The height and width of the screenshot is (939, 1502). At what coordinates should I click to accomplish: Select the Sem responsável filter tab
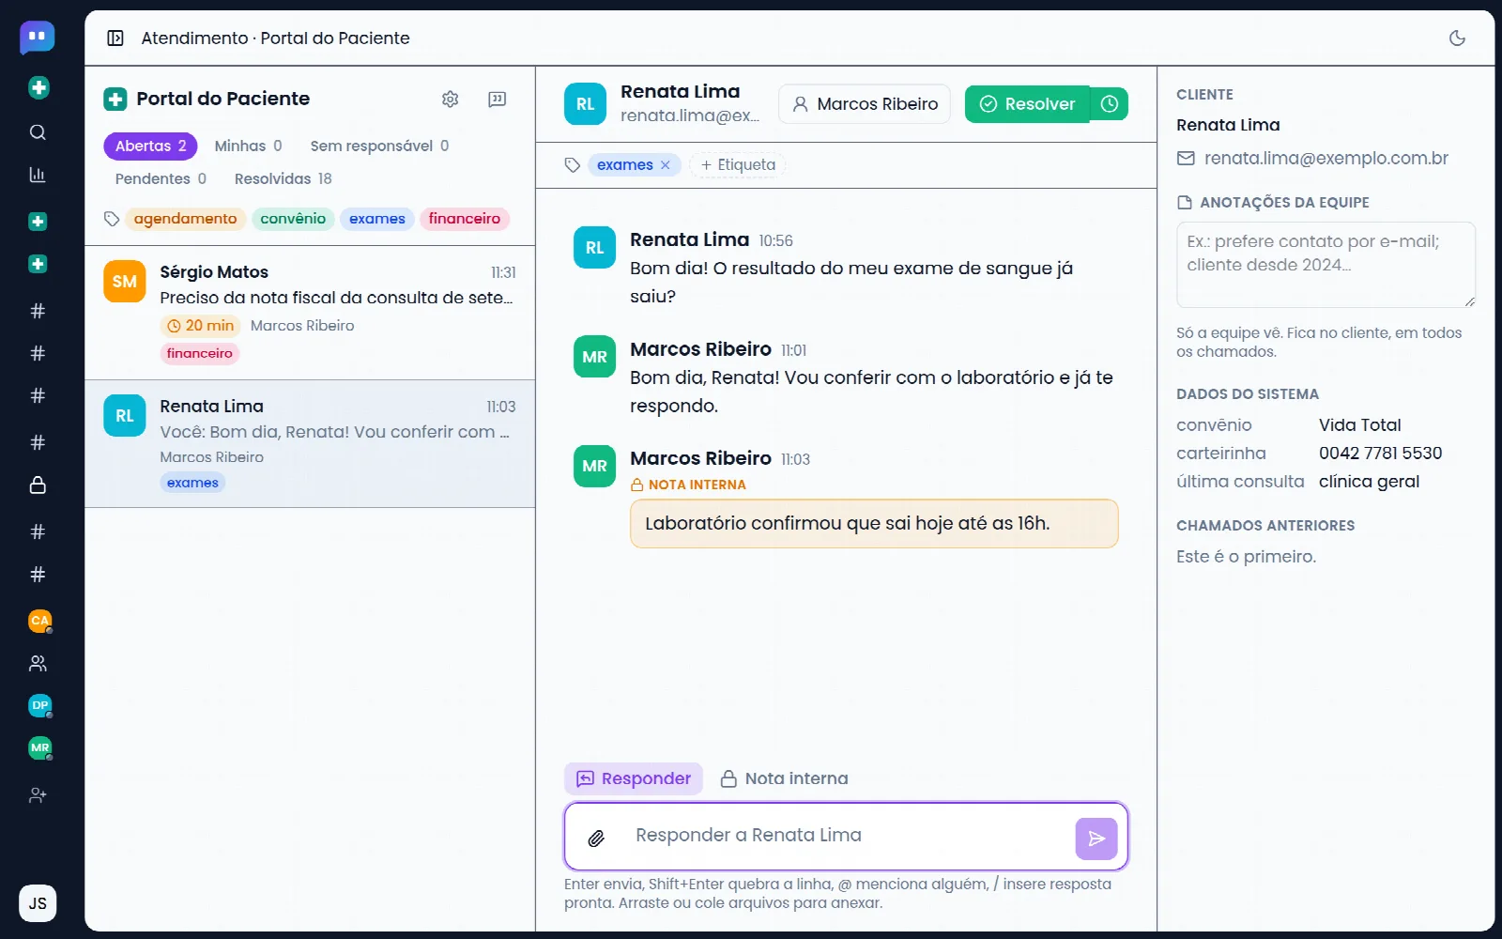pos(379,146)
